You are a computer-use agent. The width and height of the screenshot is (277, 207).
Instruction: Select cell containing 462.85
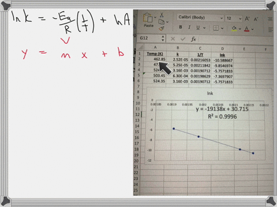tap(155, 59)
